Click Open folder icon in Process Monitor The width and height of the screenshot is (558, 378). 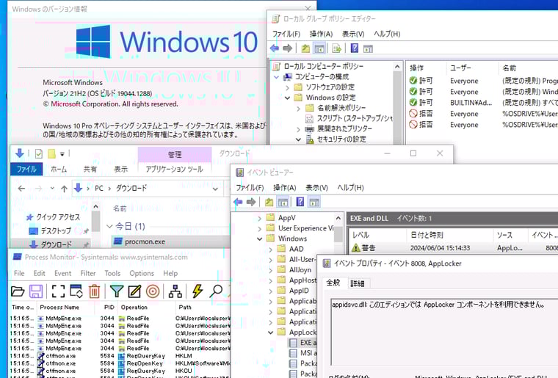pyautogui.click(x=18, y=291)
